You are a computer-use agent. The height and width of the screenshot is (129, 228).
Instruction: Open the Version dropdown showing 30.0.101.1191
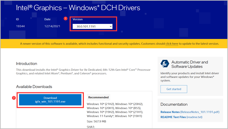click(93, 27)
